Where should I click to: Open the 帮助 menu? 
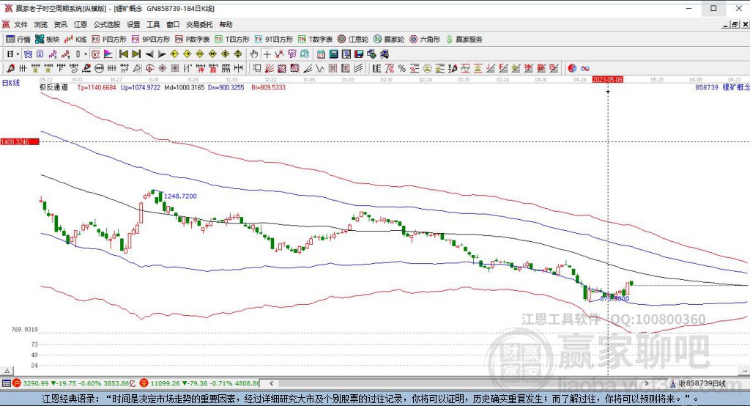[226, 24]
